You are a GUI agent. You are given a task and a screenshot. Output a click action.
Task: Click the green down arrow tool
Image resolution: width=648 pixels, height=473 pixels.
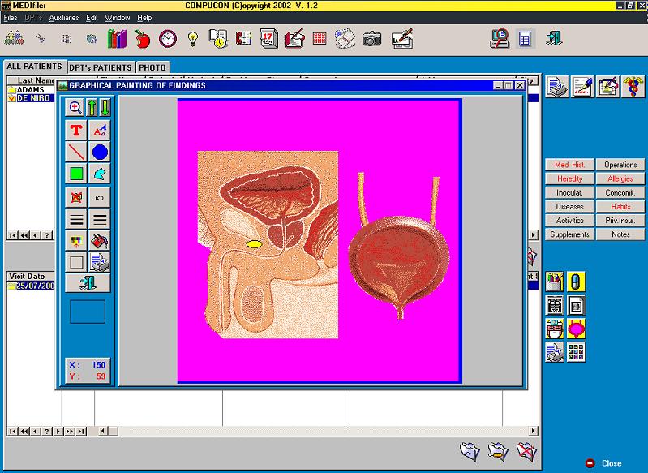tap(105, 107)
